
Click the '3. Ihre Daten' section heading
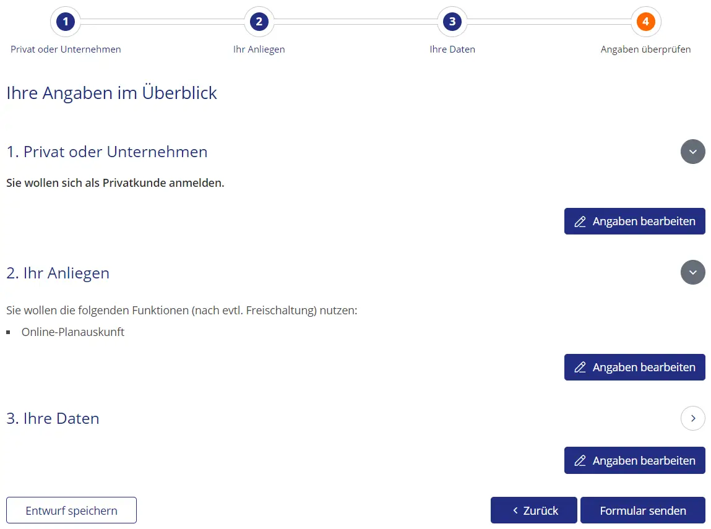coord(53,418)
